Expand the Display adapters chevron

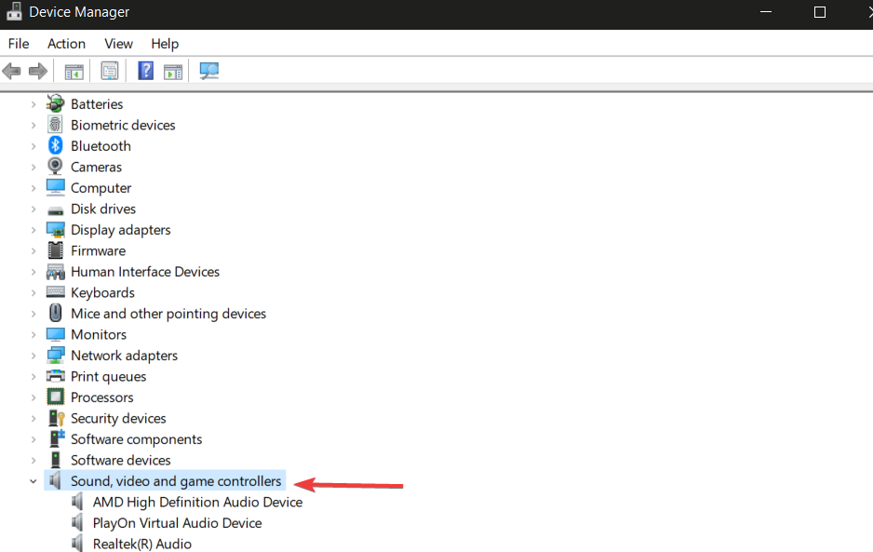point(34,230)
